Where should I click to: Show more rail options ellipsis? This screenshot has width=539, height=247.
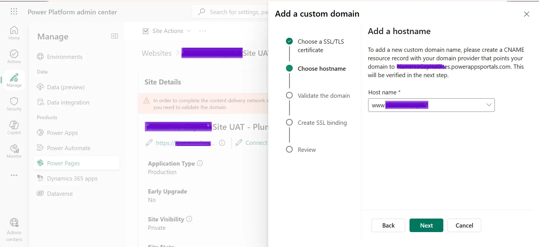(x=14, y=175)
